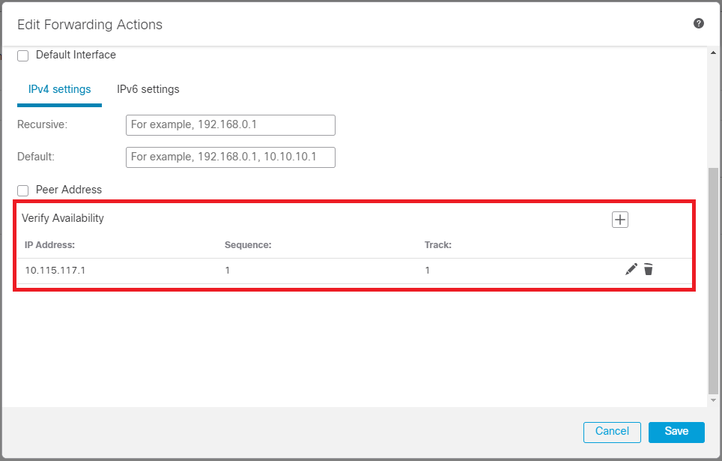Image resolution: width=722 pixels, height=461 pixels.
Task: Tick the Peer Address checkbox
Action: [23, 190]
